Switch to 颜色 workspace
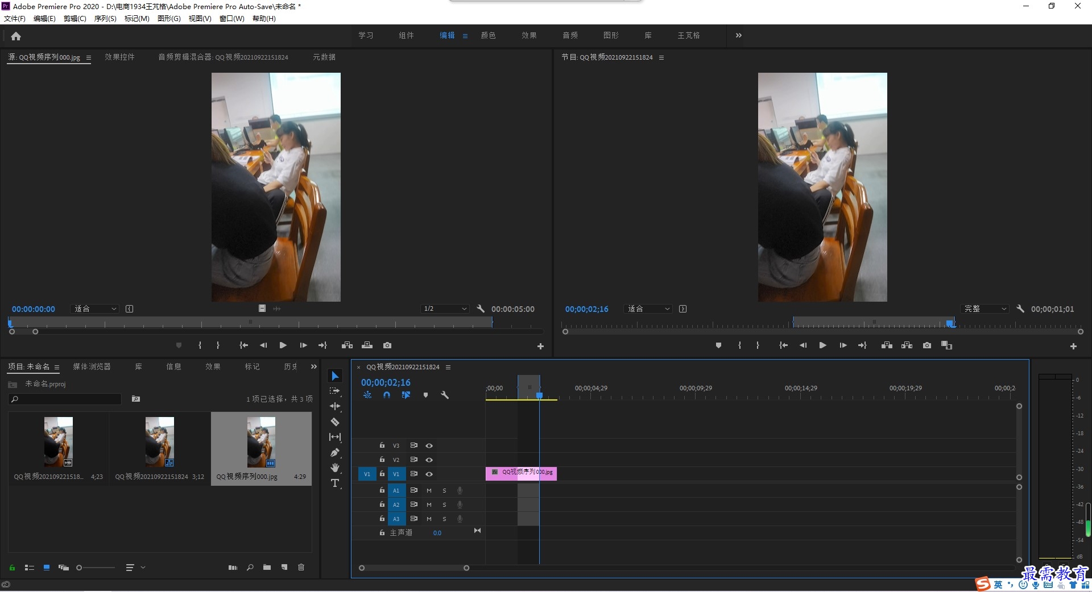Viewport: 1092px width, 592px height. pos(488,35)
